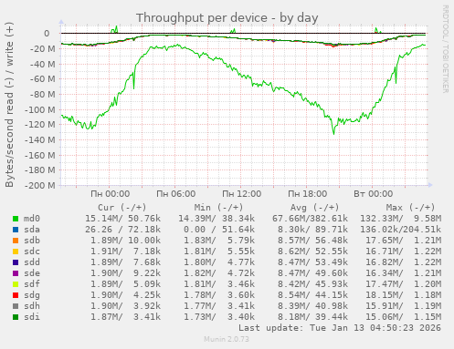Click the md0 light green legend swatch
Image resolution: width=454 pixels, height=349 pixels.
point(16,219)
